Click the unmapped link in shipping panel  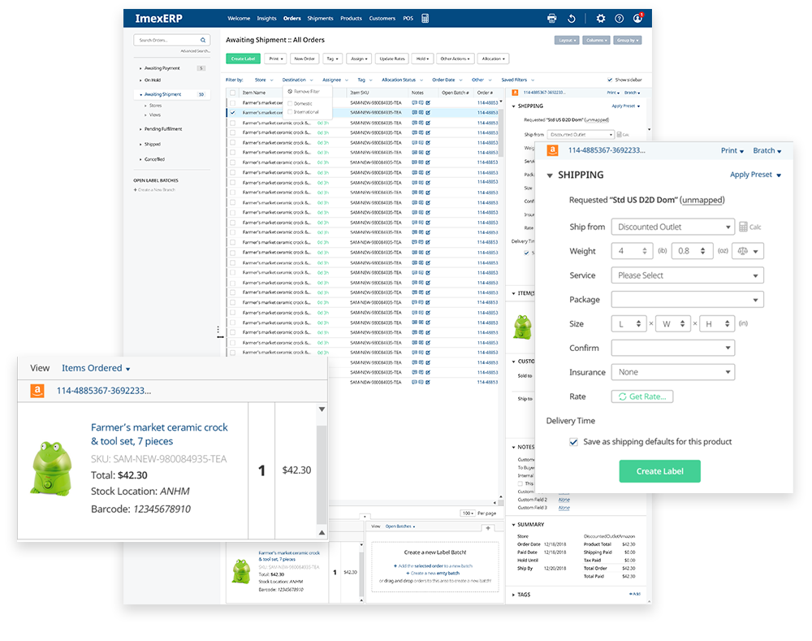pos(702,200)
